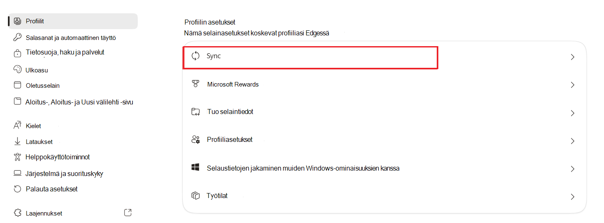Open Profiiliasetukset row

385,141
